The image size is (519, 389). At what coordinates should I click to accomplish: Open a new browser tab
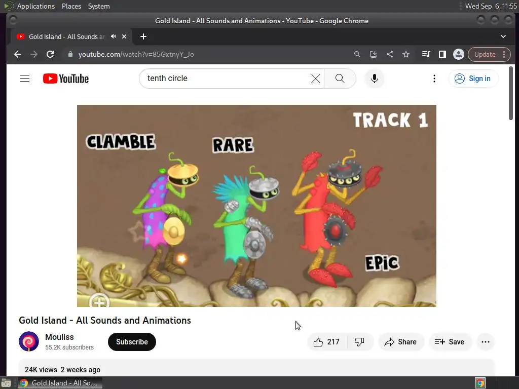[143, 36]
